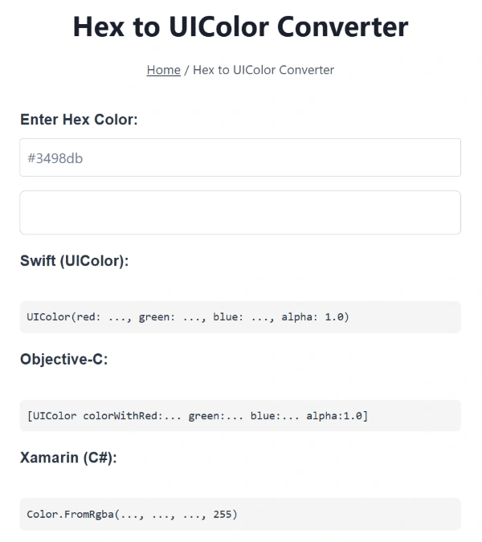Image resolution: width=482 pixels, height=542 pixels.
Task: Click the Swift (UIColor) section heading
Action: click(74, 262)
